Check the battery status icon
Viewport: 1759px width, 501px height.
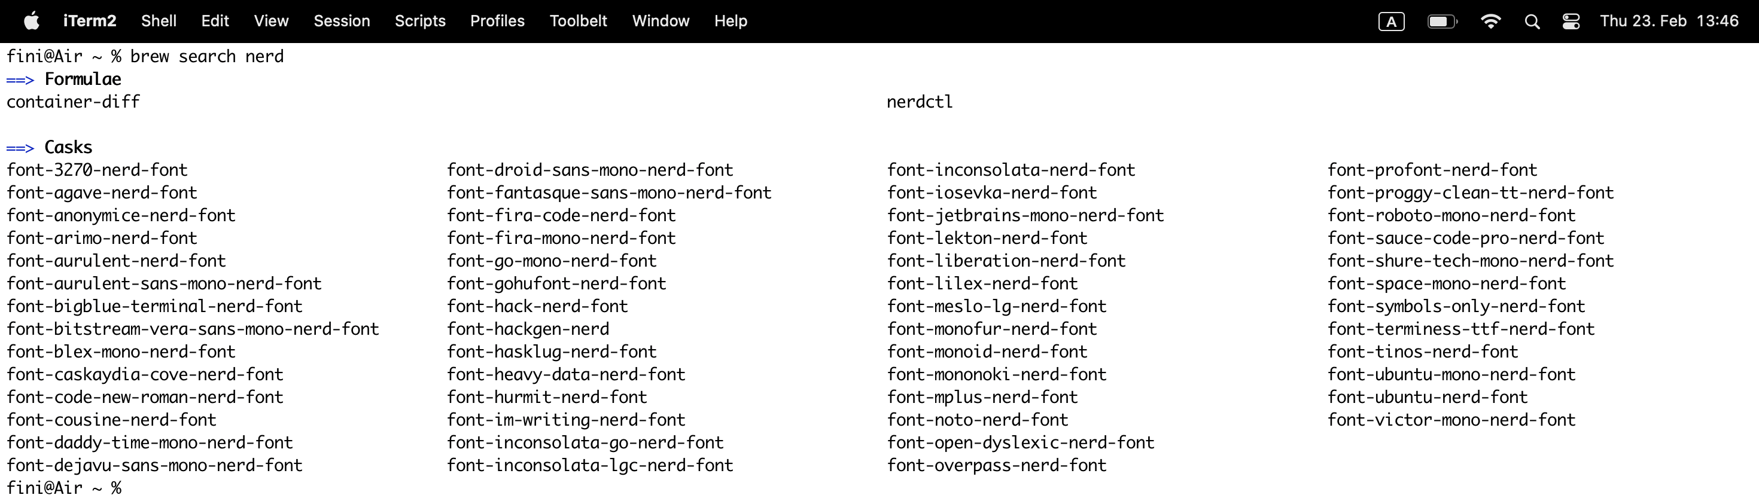click(1442, 20)
